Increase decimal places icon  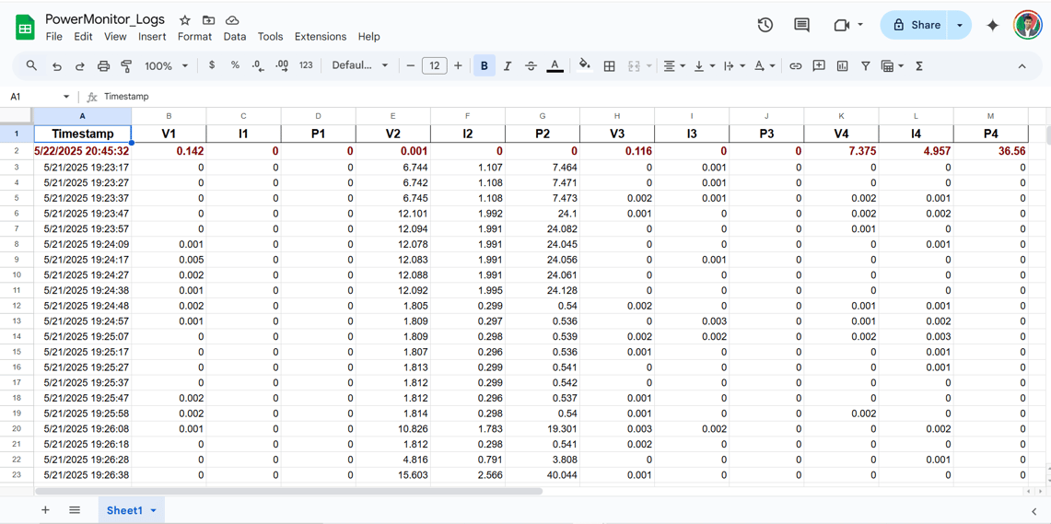tap(282, 65)
